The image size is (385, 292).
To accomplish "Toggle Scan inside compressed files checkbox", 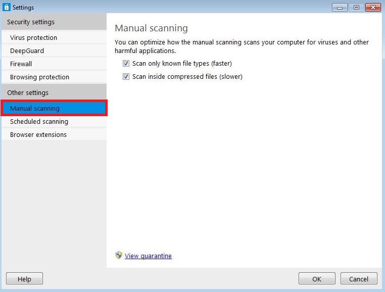I will tap(126, 77).
